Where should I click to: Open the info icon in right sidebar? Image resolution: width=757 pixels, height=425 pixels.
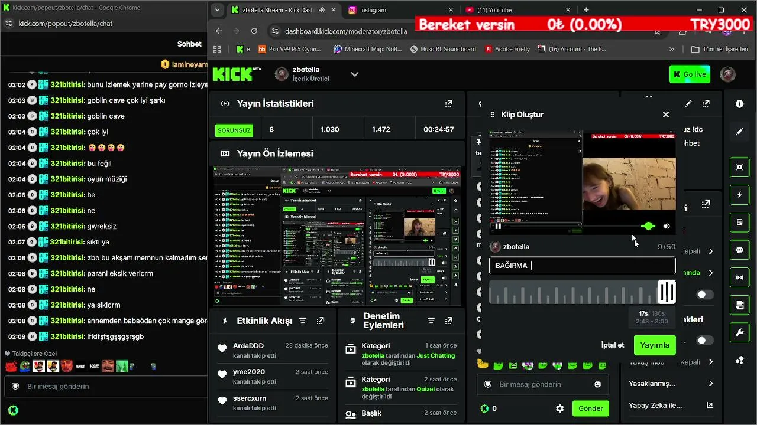point(739,104)
